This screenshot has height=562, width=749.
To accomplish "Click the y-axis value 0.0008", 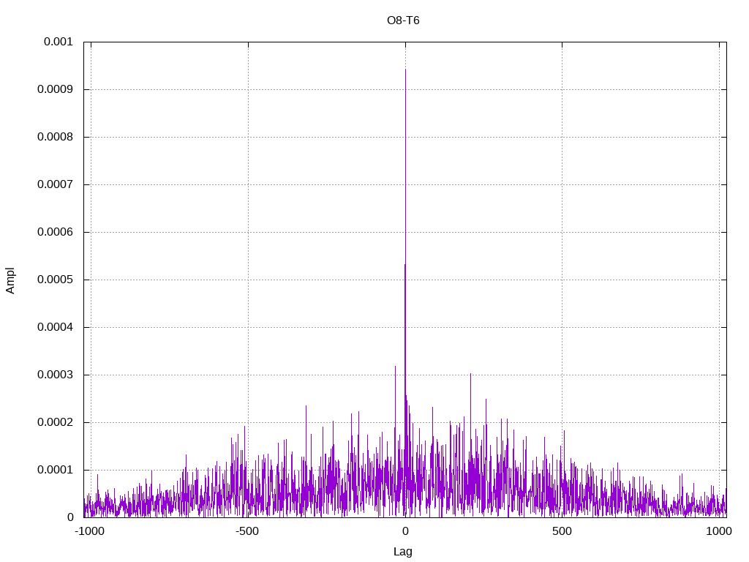I will [55, 137].
